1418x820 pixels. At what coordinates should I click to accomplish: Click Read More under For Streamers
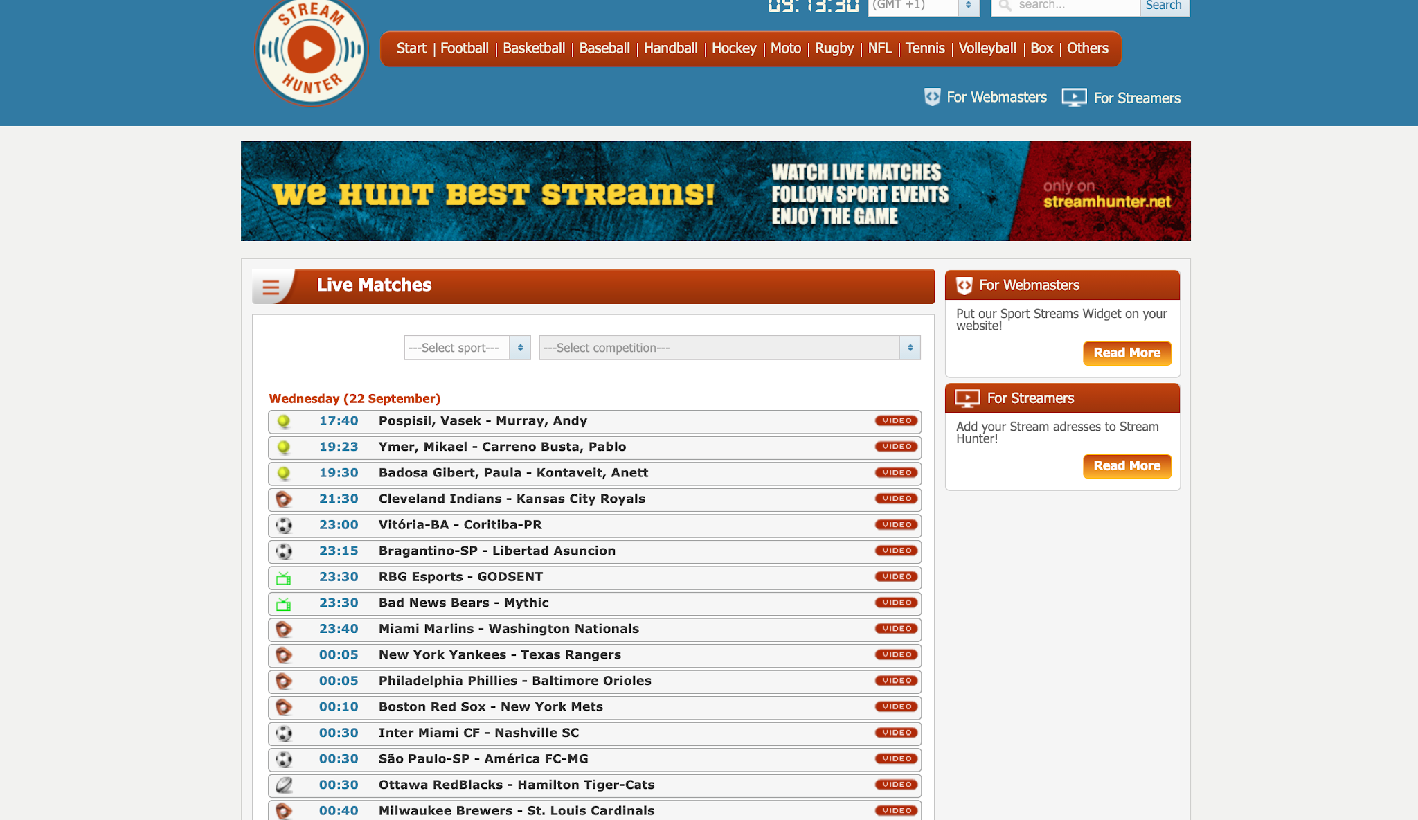(x=1127, y=465)
